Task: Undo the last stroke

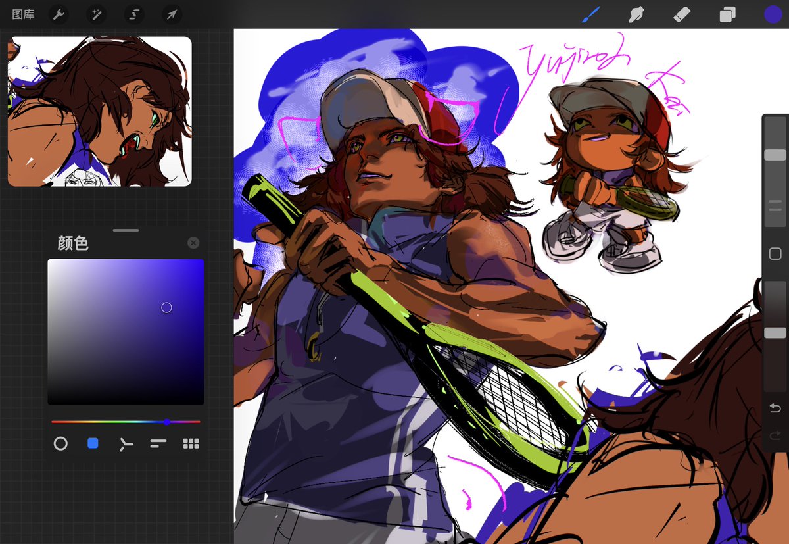Action: [x=775, y=409]
